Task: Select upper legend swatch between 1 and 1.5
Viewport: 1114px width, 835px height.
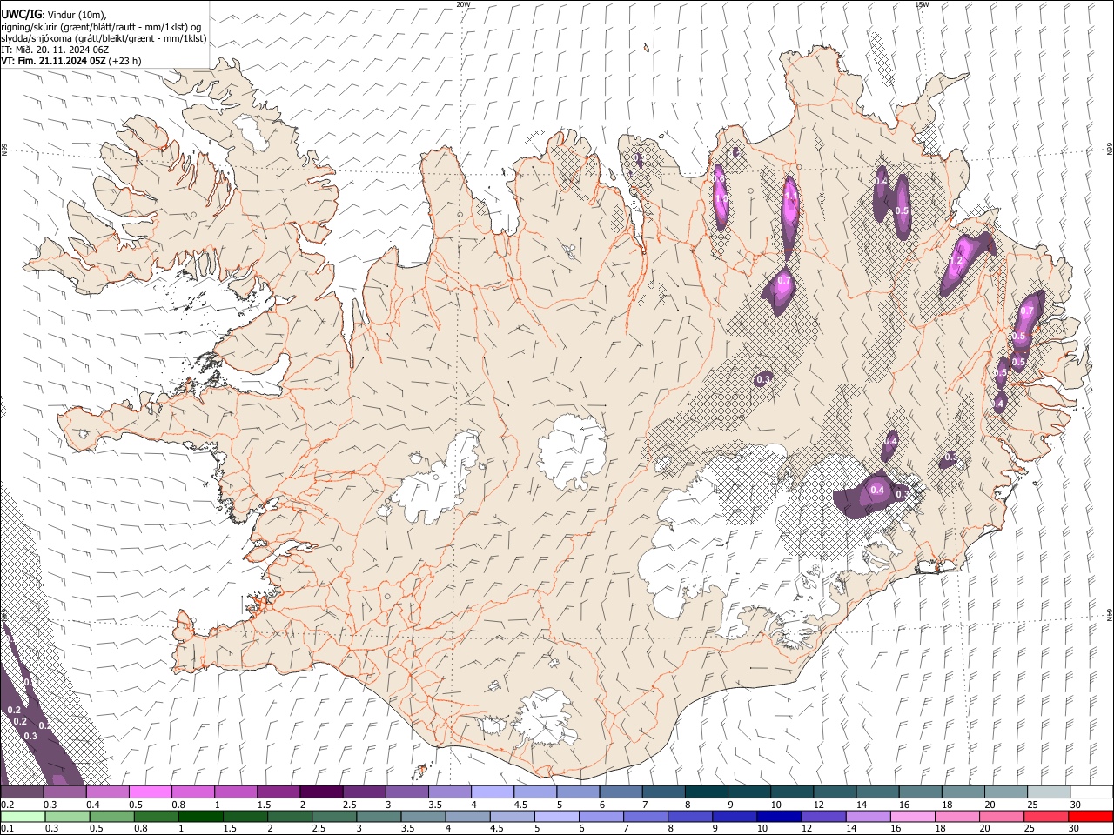Action: click(x=236, y=792)
